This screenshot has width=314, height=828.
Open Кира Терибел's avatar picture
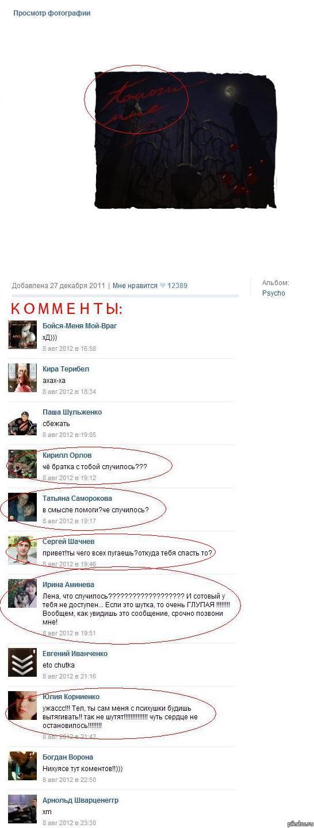pyautogui.click(x=22, y=378)
